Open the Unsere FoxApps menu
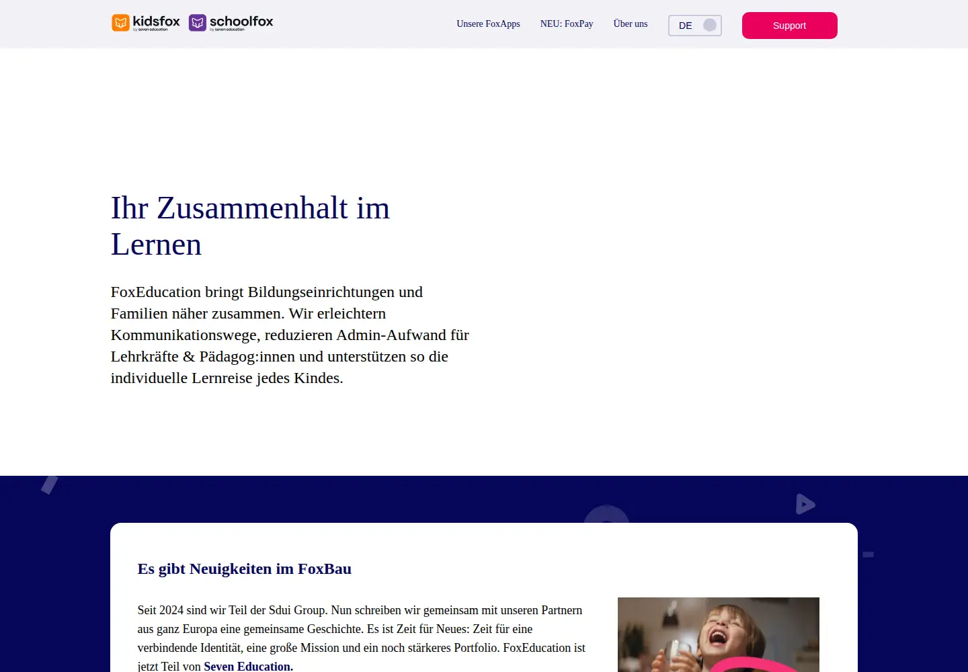Viewport: 968px width, 672px height. pyautogui.click(x=488, y=24)
